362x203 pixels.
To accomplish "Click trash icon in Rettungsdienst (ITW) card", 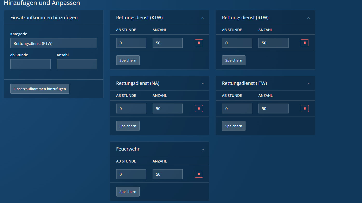I will pyautogui.click(x=305, y=109).
